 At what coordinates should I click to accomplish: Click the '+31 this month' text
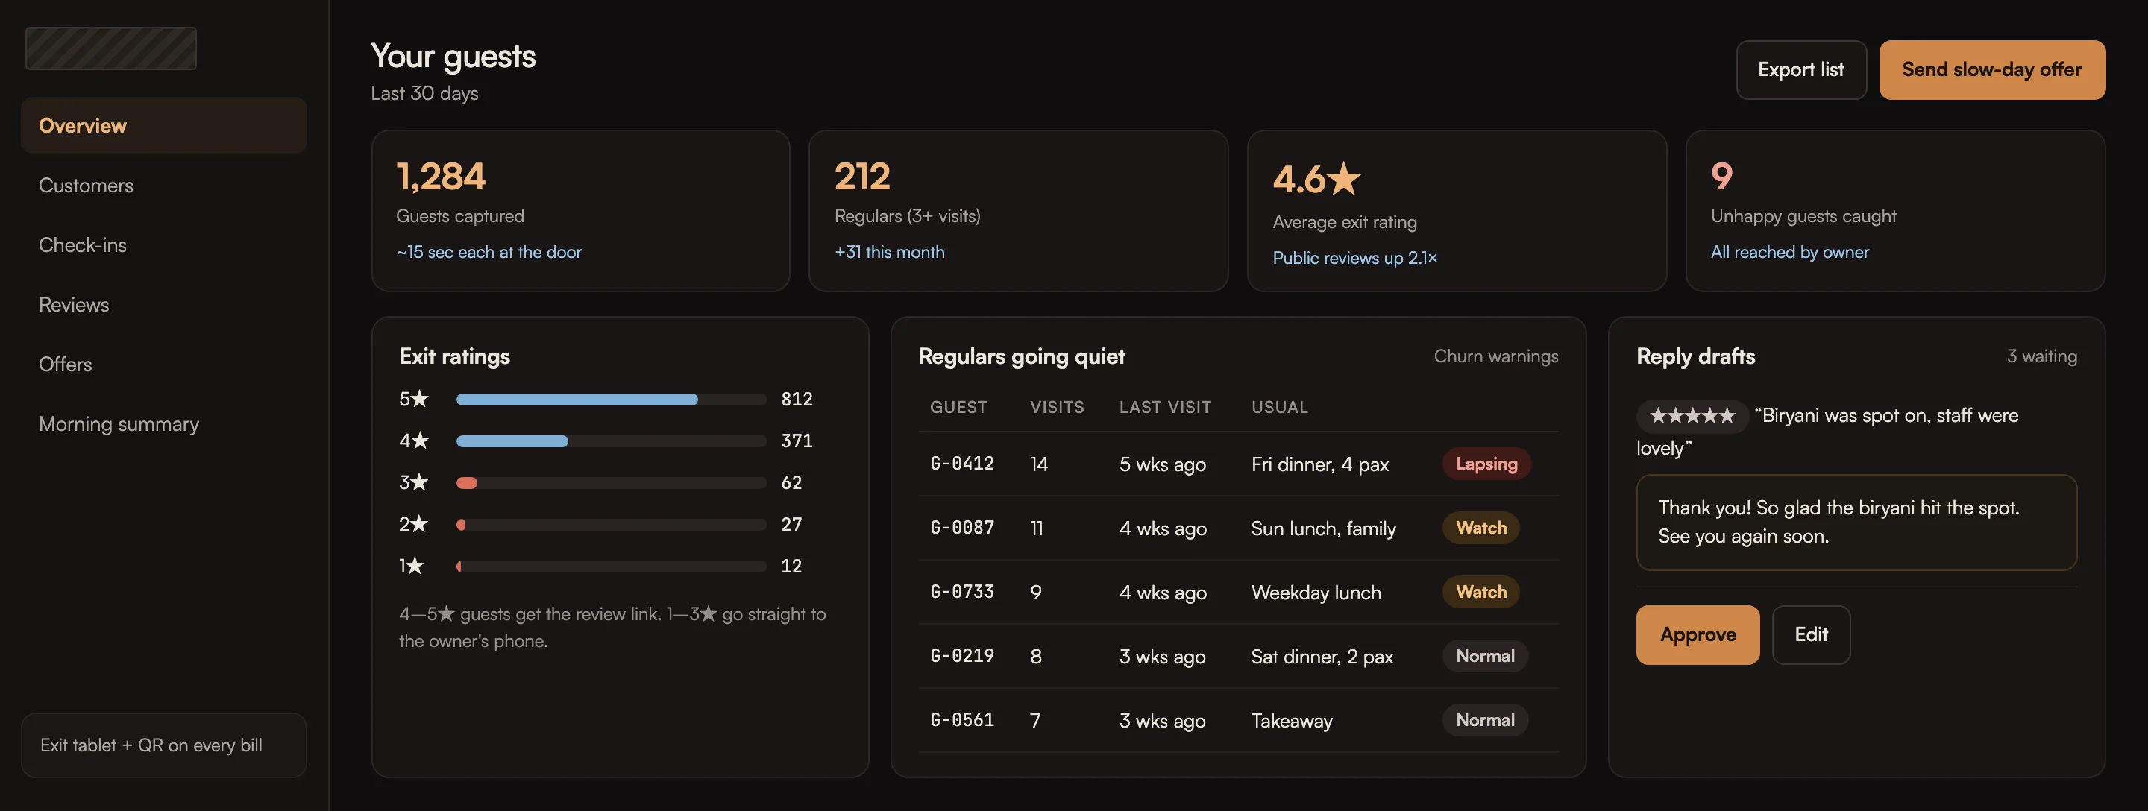tap(890, 252)
